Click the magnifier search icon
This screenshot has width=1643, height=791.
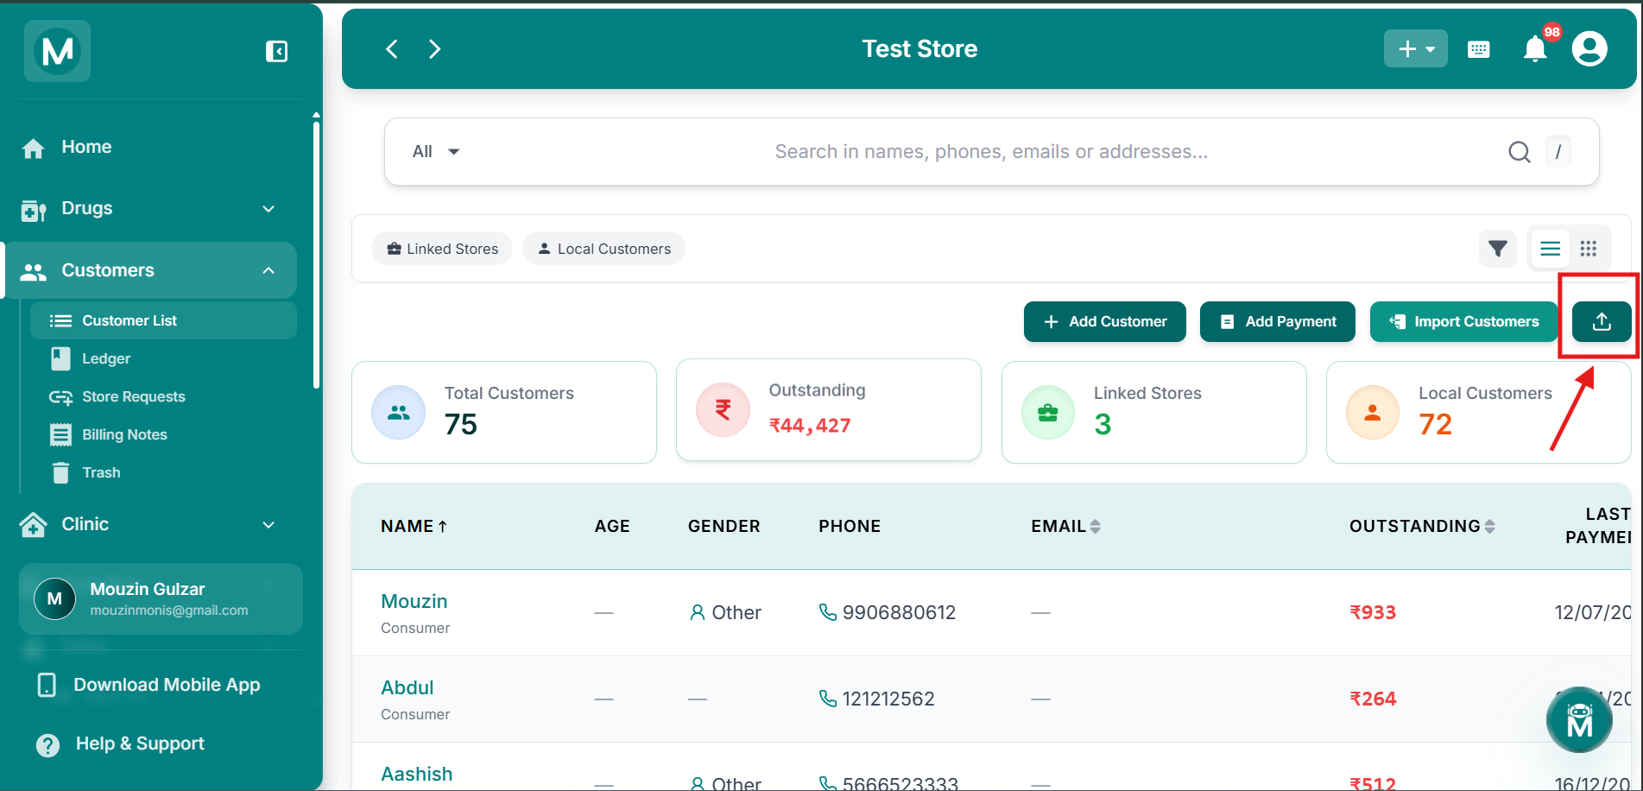click(x=1520, y=152)
